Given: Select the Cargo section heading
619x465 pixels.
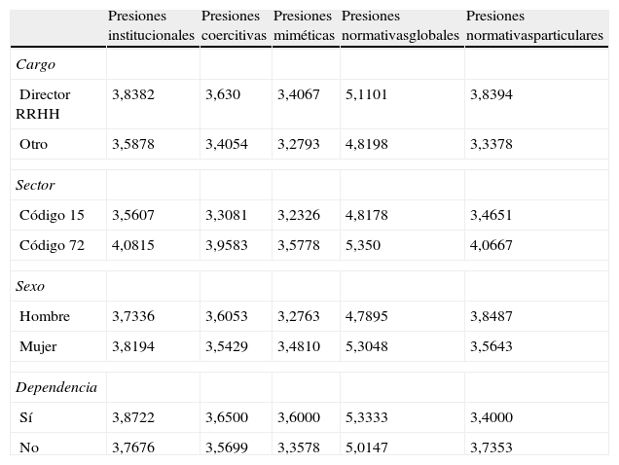Looking at the screenshot, I should [x=36, y=64].
